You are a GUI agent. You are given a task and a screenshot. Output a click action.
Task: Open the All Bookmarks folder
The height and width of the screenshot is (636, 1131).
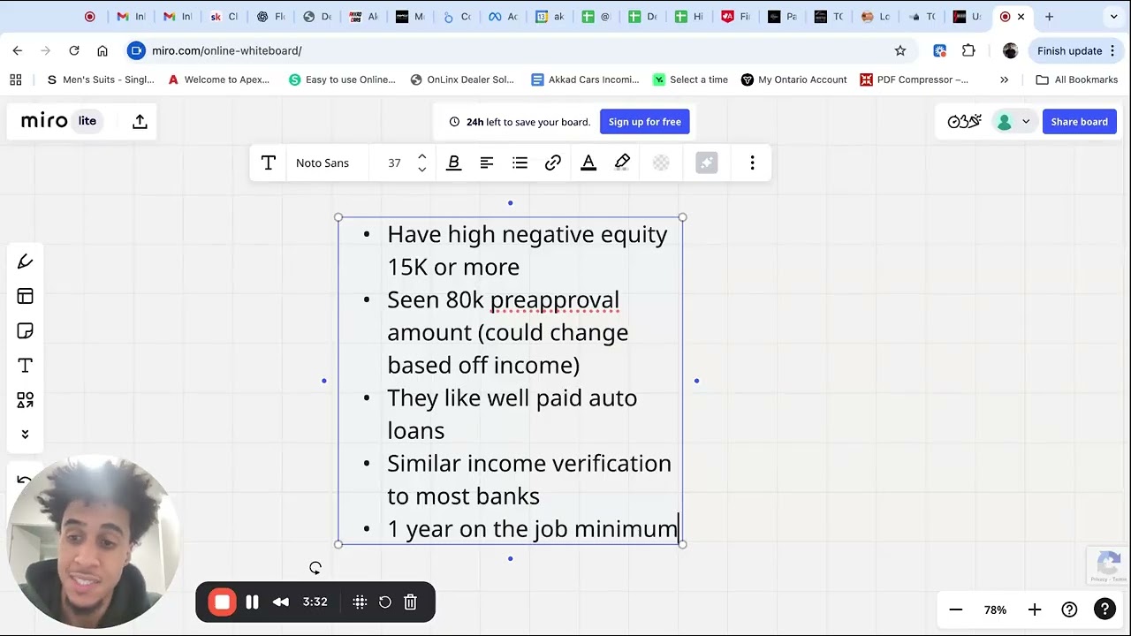(x=1076, y=79)
